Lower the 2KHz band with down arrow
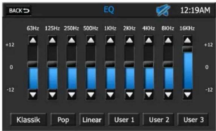This screenshot has width=216, height=131. coord(130,94)
